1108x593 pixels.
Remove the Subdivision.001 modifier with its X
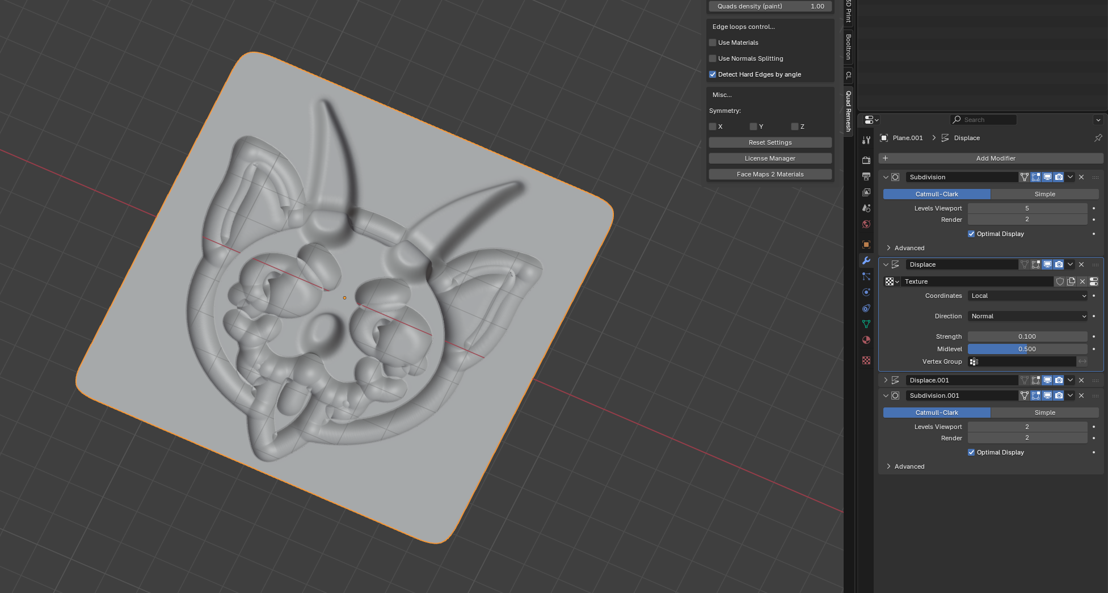click(1081, 396)
